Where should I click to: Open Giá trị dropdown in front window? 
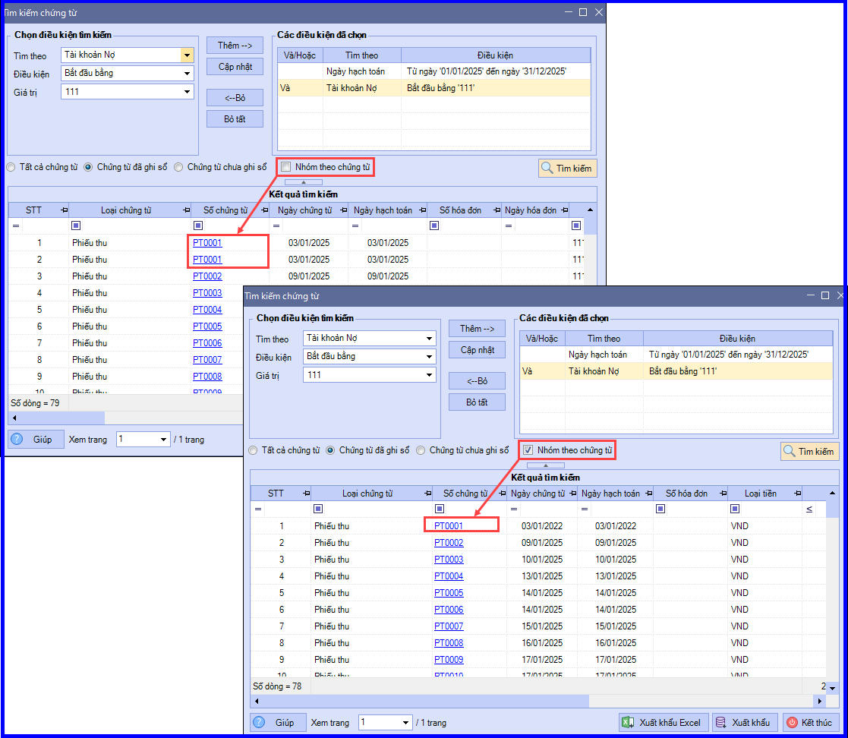pyautogui.click(x=429, y=375)
